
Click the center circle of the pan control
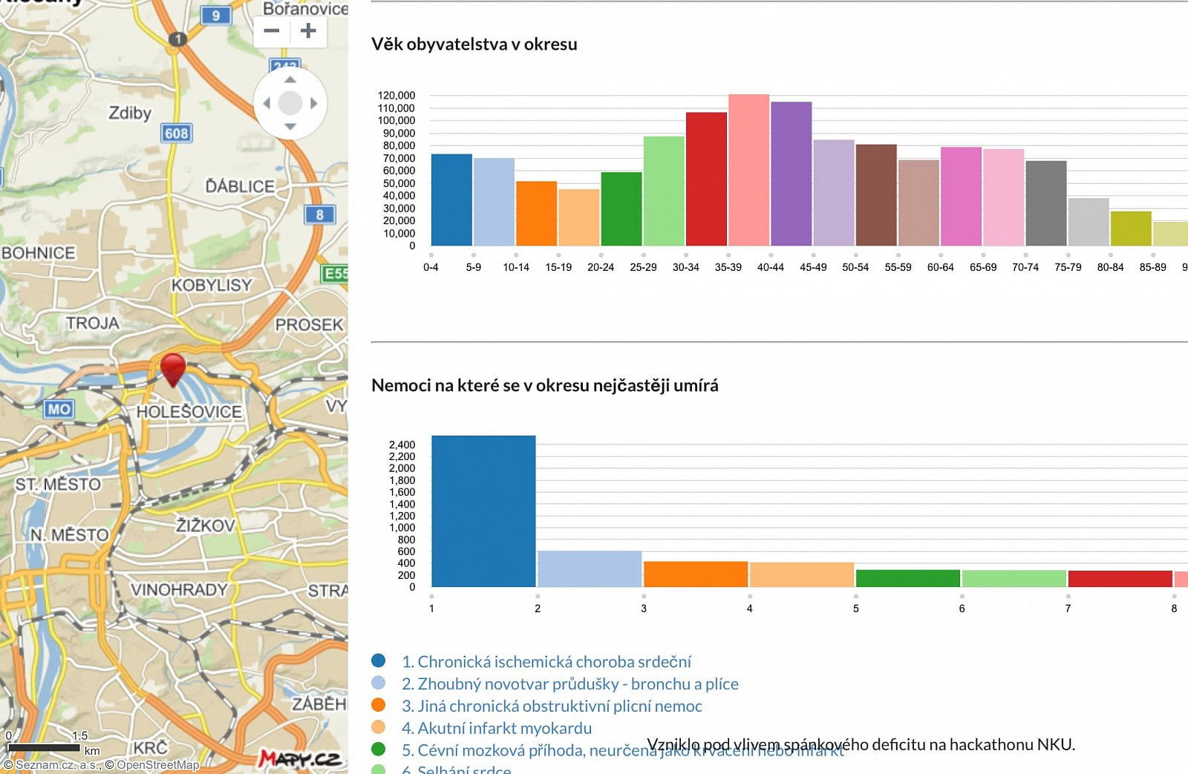click(290, 103)
